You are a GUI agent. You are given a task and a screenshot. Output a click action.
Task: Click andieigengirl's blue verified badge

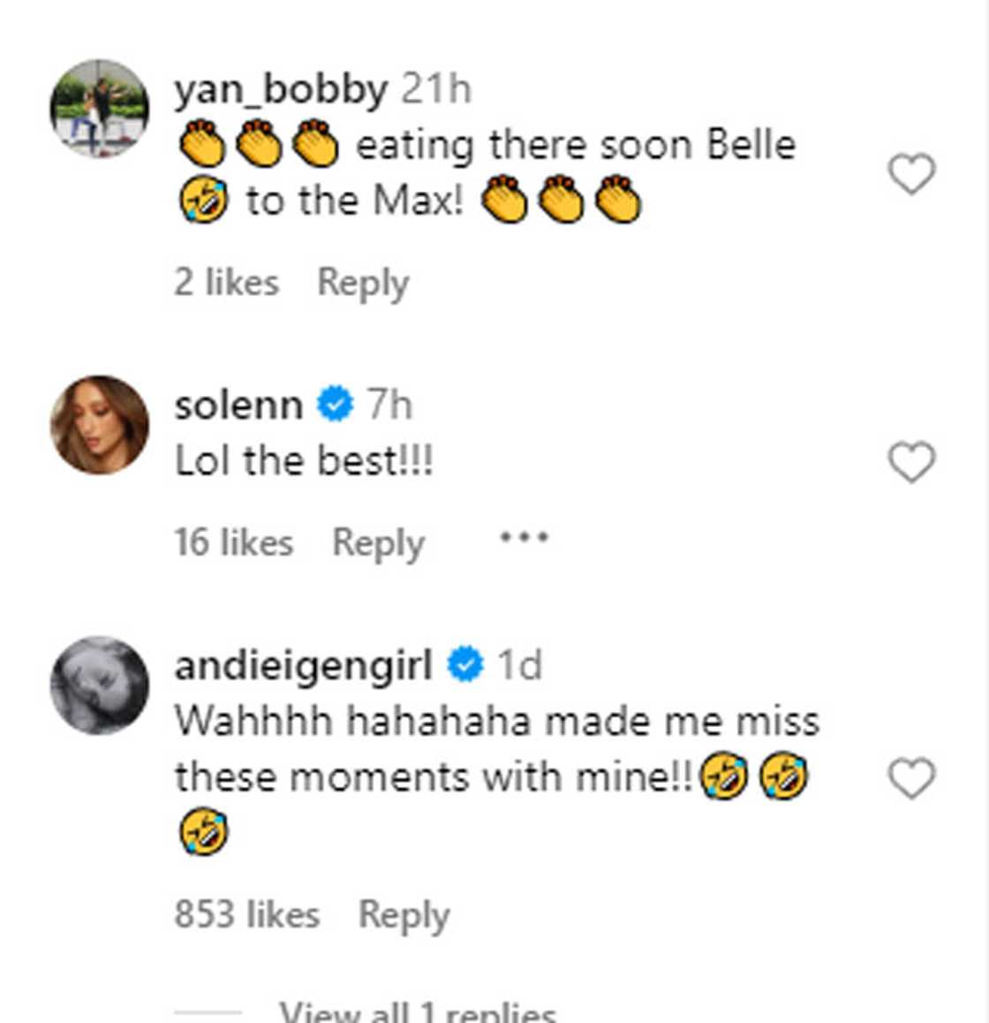tap(465, 664)
